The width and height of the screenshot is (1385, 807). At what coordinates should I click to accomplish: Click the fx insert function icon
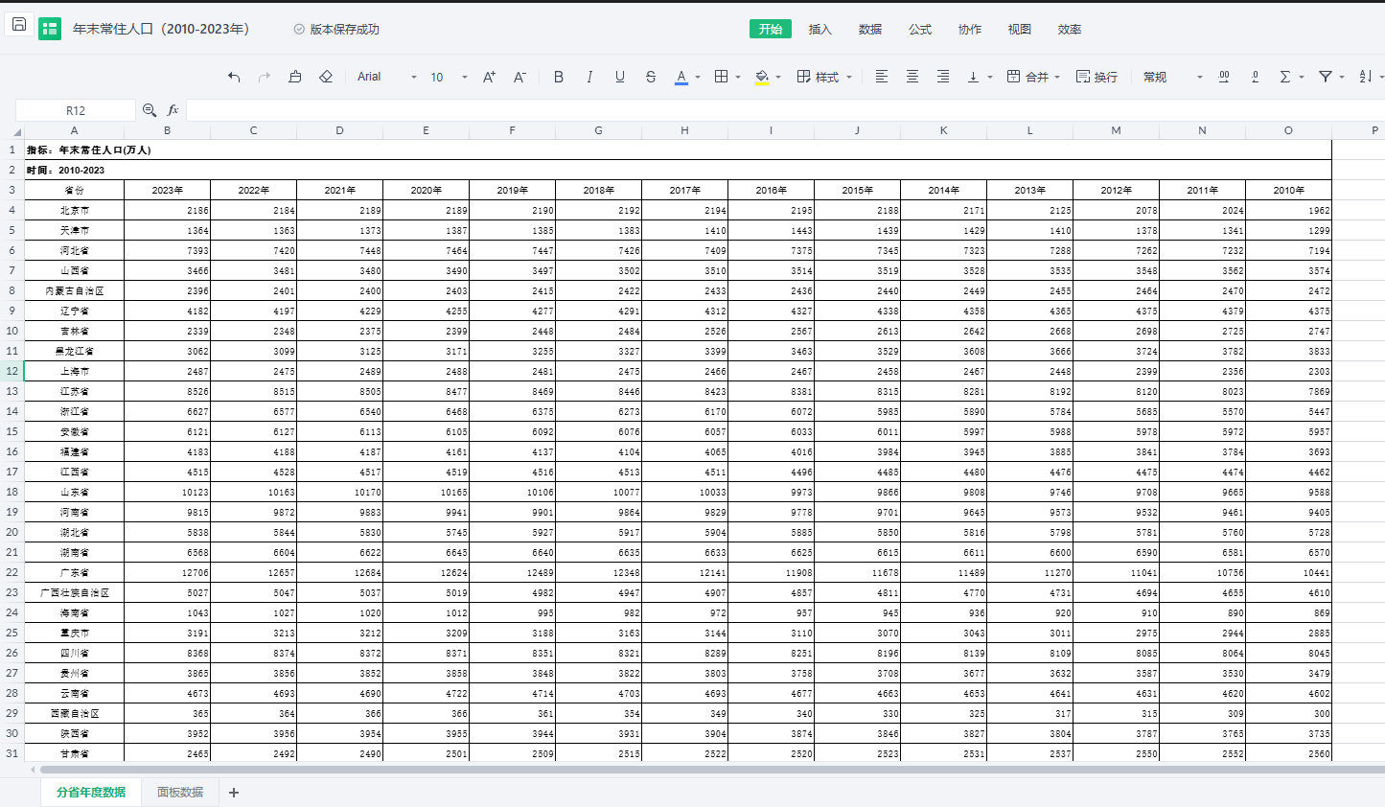coord(173,110)
